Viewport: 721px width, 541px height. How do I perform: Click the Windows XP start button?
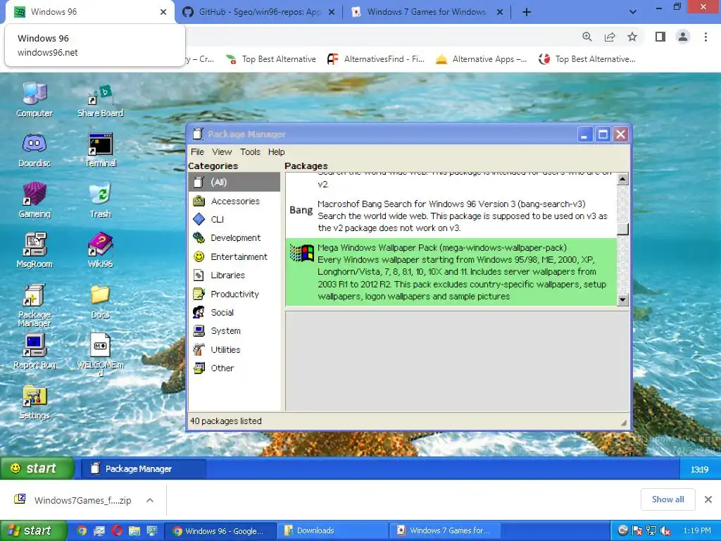[x=32, y=530]
